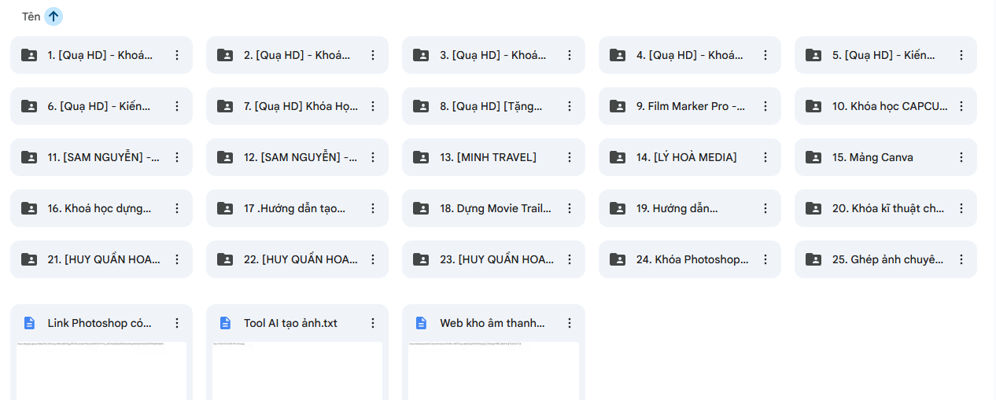The image size is (996, 400).
Task: Select folder name 13. [MINH TRAVEL]
Action: click(x=488, y=157)
